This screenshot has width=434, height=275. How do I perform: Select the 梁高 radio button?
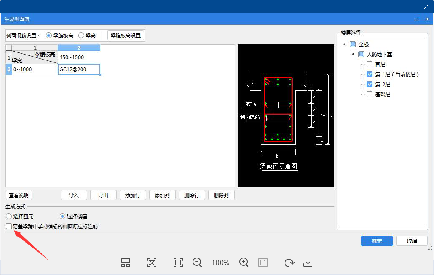[81, 35]
